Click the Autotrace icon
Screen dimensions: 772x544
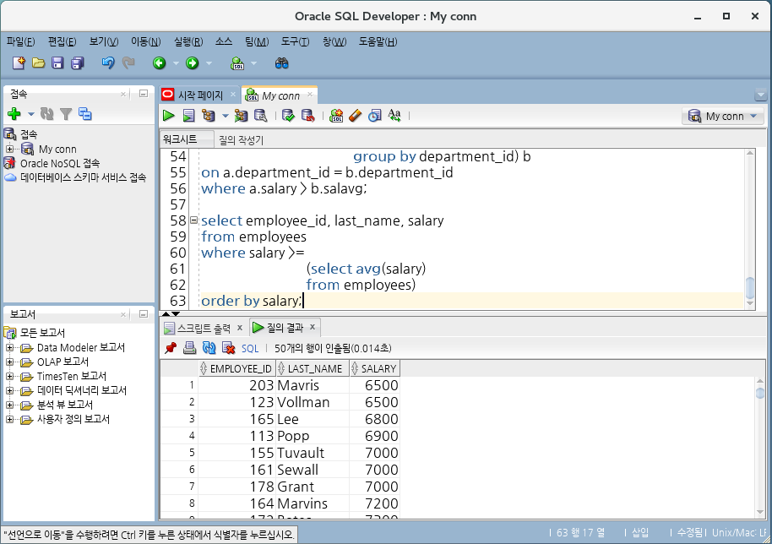pos(241,116)
